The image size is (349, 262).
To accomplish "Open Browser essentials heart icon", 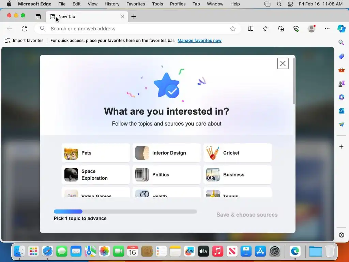I will [296, 29].
